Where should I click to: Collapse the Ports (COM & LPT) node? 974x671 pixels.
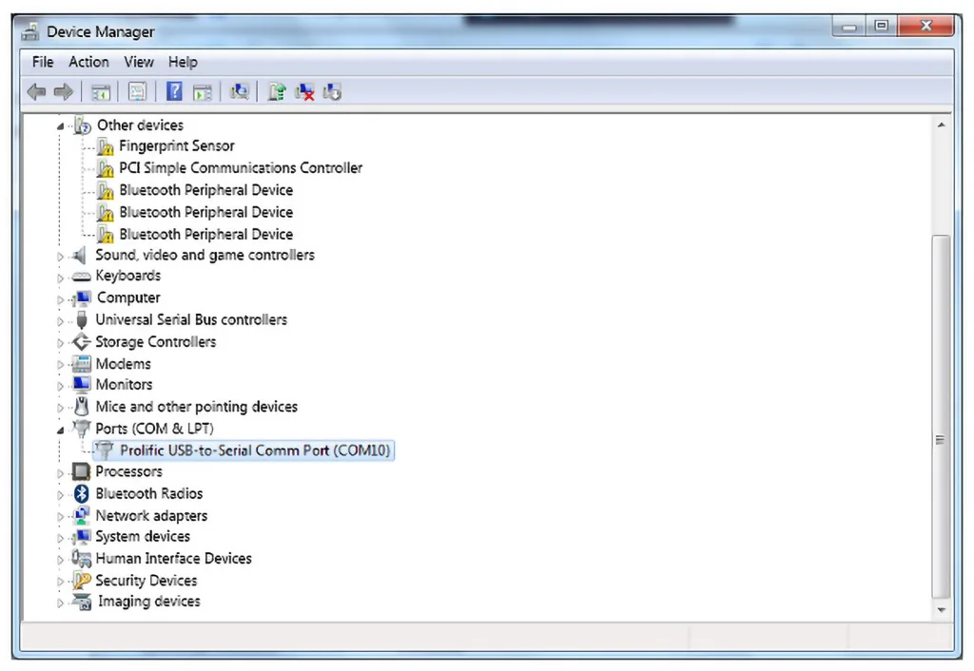(61, 430)
